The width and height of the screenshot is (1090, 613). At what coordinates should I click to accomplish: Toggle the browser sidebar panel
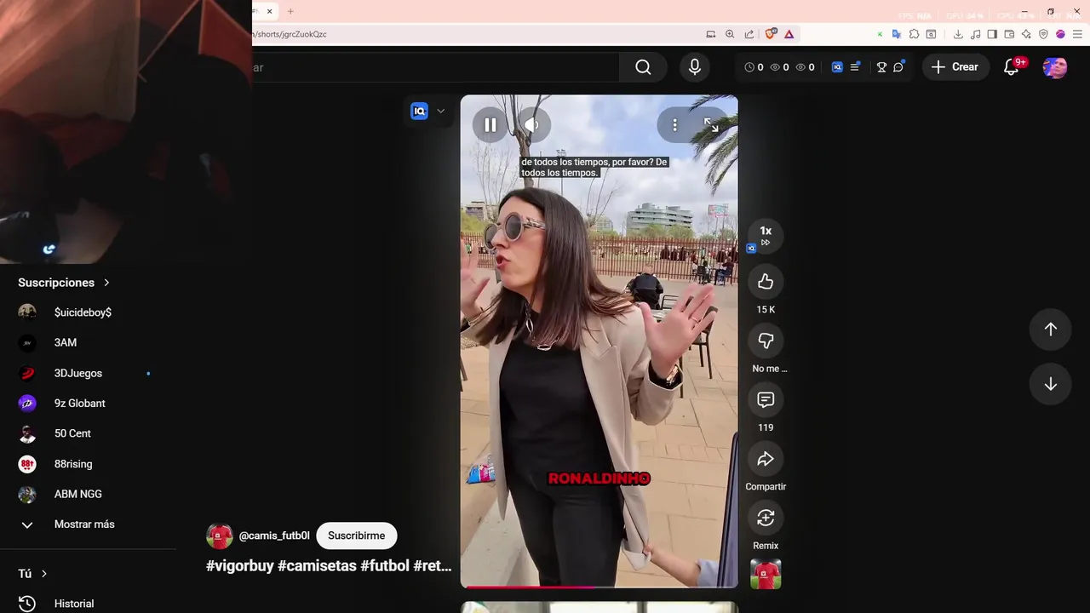coord(992,34)
